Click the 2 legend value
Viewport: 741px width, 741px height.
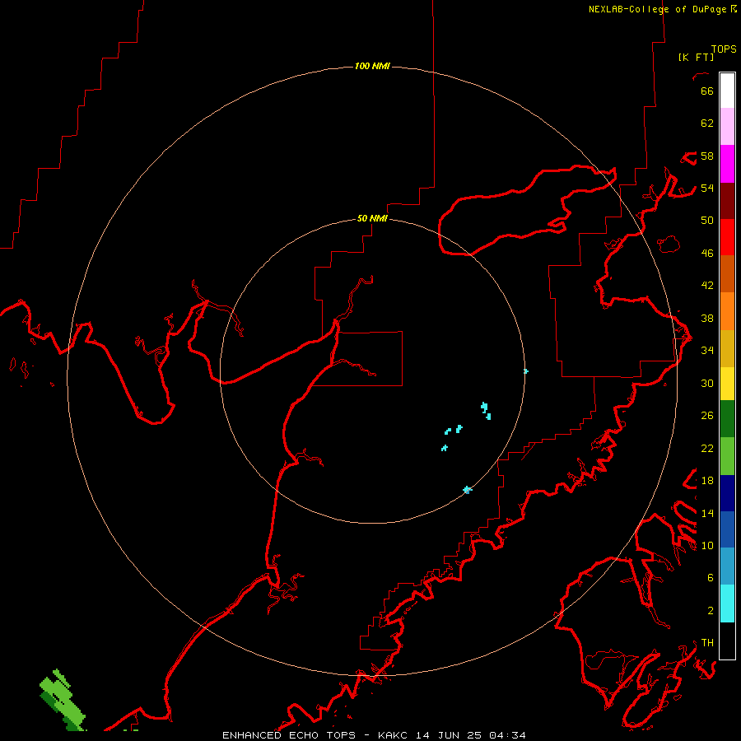[x=710, y=610]
